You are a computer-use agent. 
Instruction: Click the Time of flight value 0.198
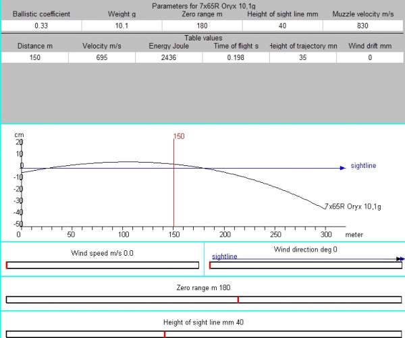(236, 57)
